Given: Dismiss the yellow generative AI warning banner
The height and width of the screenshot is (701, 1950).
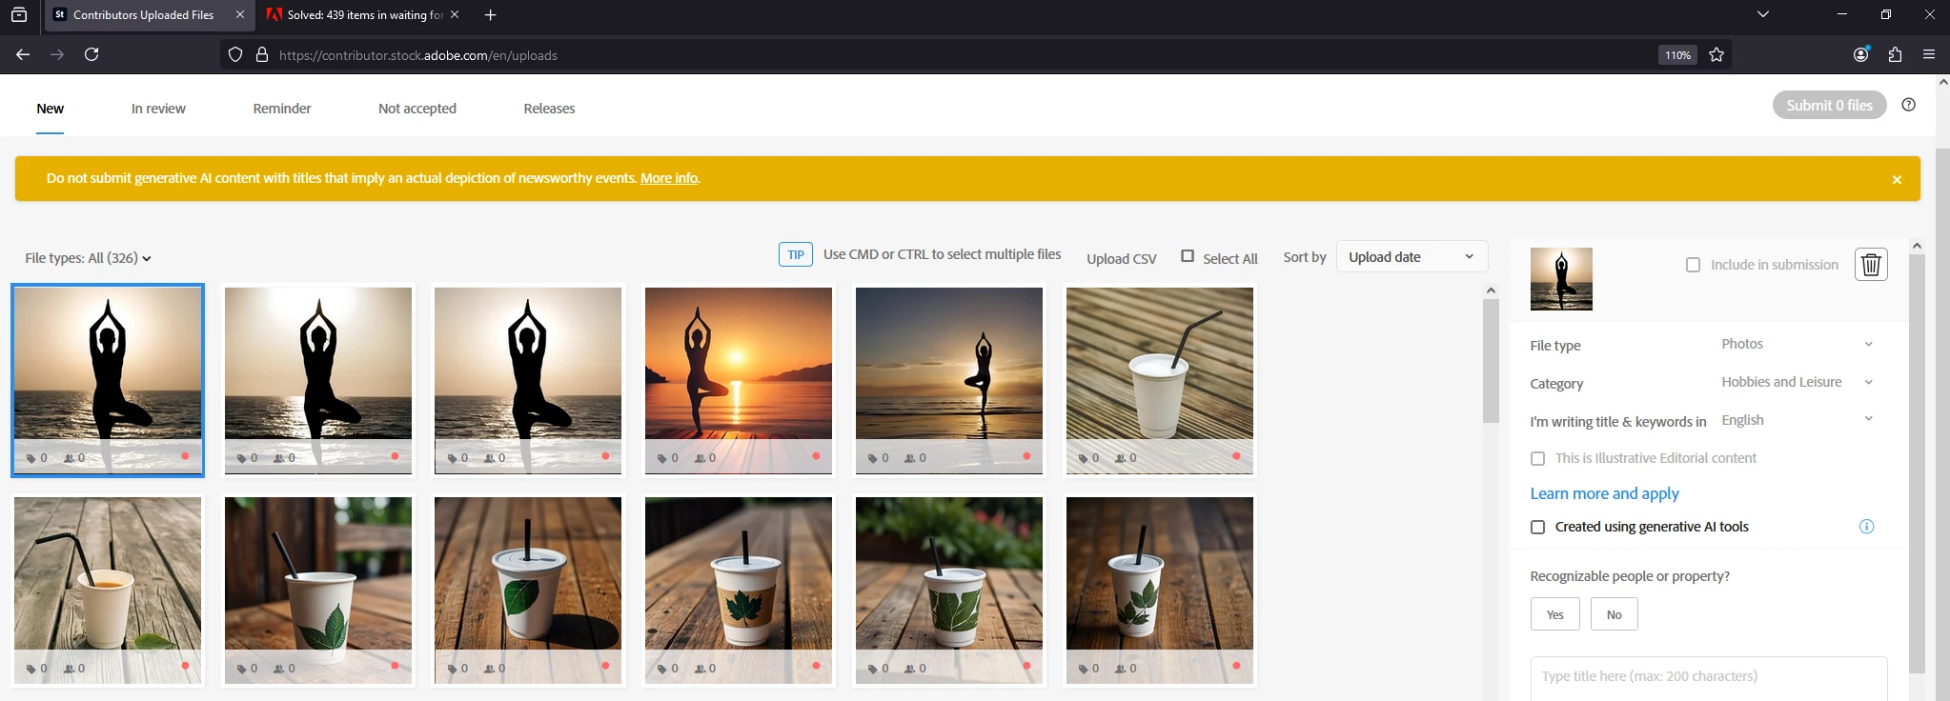Looking at the screenshot, I should (1897, 179).
